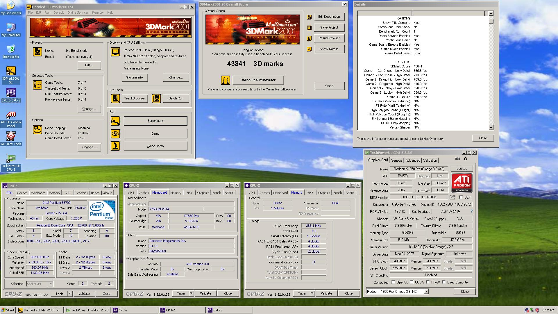The height and width of the screenshot is (314, 558).
Task: Click the Save Project floppy icon
Action: click(x=309, y=28)
